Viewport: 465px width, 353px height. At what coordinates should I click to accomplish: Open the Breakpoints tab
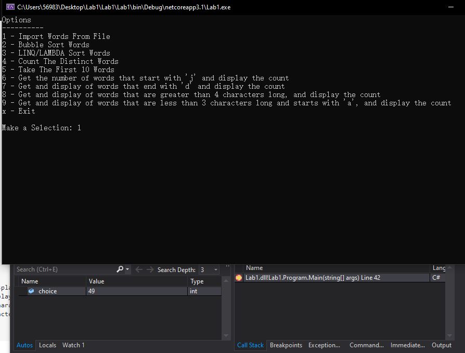tap(286, 345)
